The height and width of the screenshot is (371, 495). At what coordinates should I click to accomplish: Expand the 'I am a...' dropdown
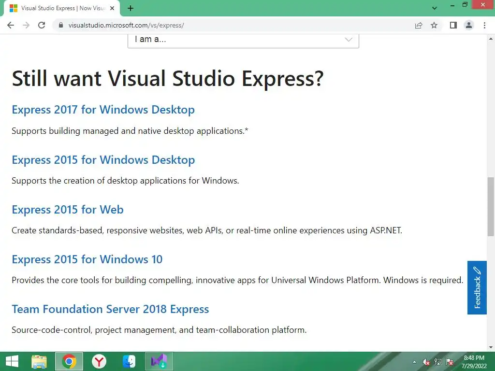(243, 41)
